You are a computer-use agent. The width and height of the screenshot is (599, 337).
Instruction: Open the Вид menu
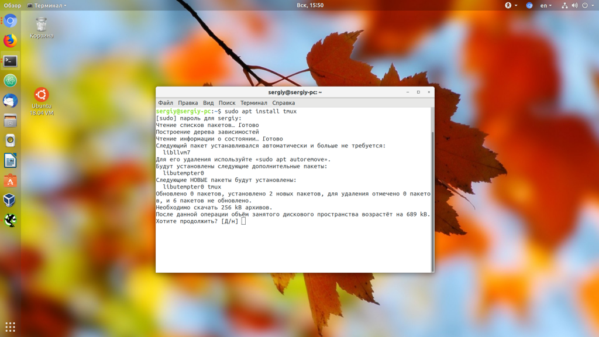[208, 103]
